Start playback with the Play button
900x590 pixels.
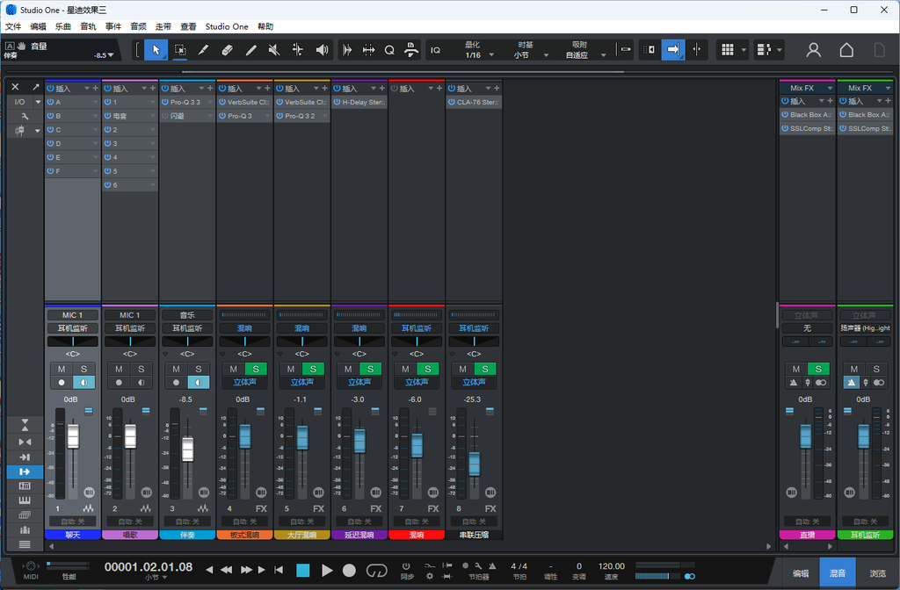[327, 570]
